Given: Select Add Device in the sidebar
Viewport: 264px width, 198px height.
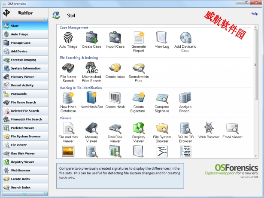Looking at the screenshot, I should pos(25,52).
